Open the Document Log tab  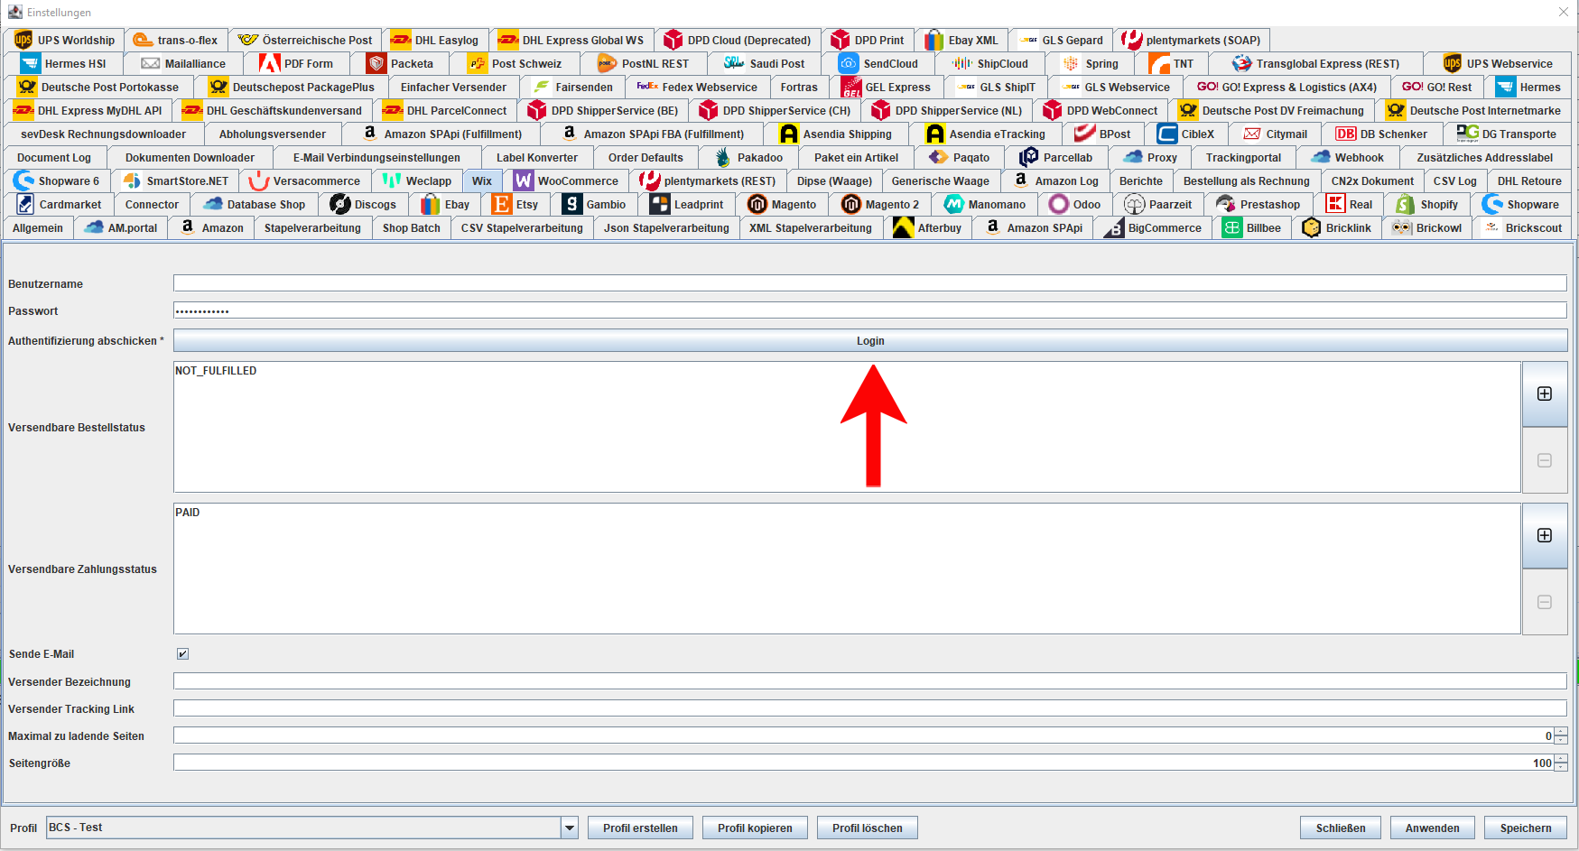(54, 157)
